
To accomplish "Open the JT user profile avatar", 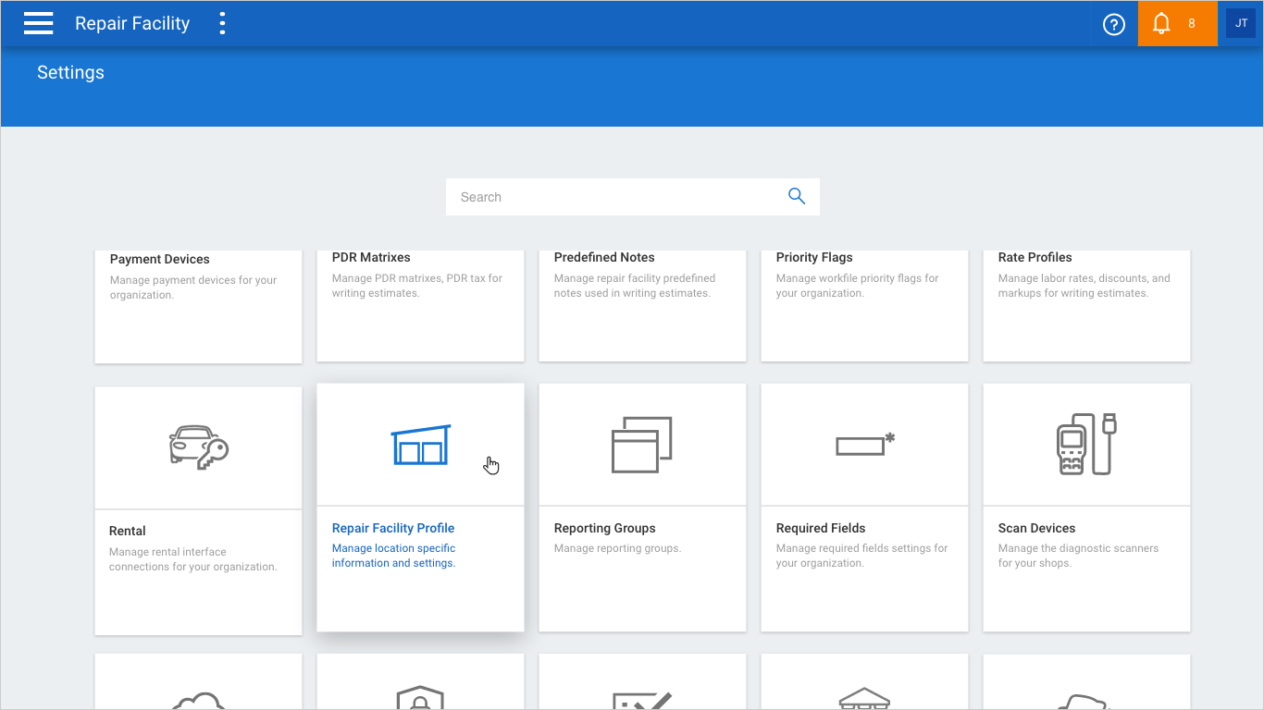I will point(1241,24).
